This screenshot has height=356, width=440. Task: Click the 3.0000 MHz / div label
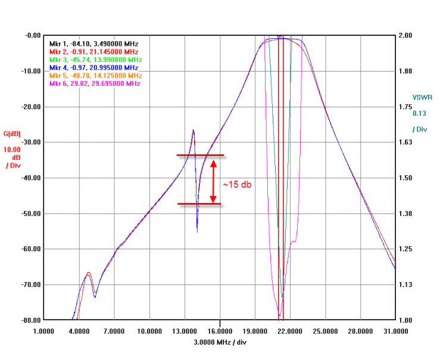220,342
